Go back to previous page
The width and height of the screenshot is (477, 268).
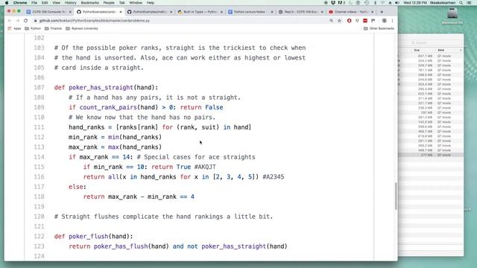[10, 21]
